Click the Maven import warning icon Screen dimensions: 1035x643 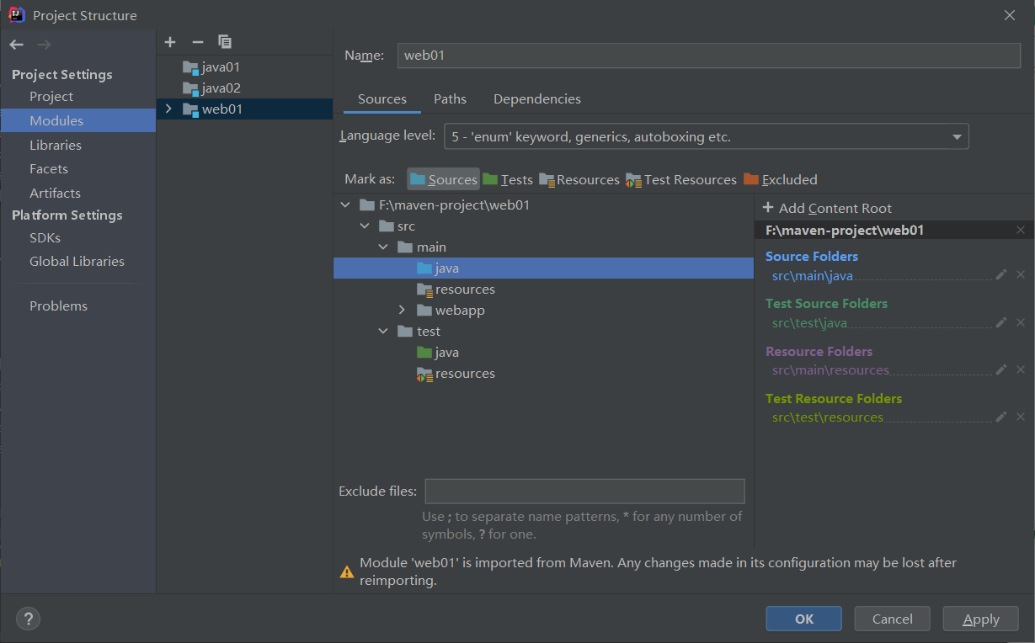pos(347,571)
